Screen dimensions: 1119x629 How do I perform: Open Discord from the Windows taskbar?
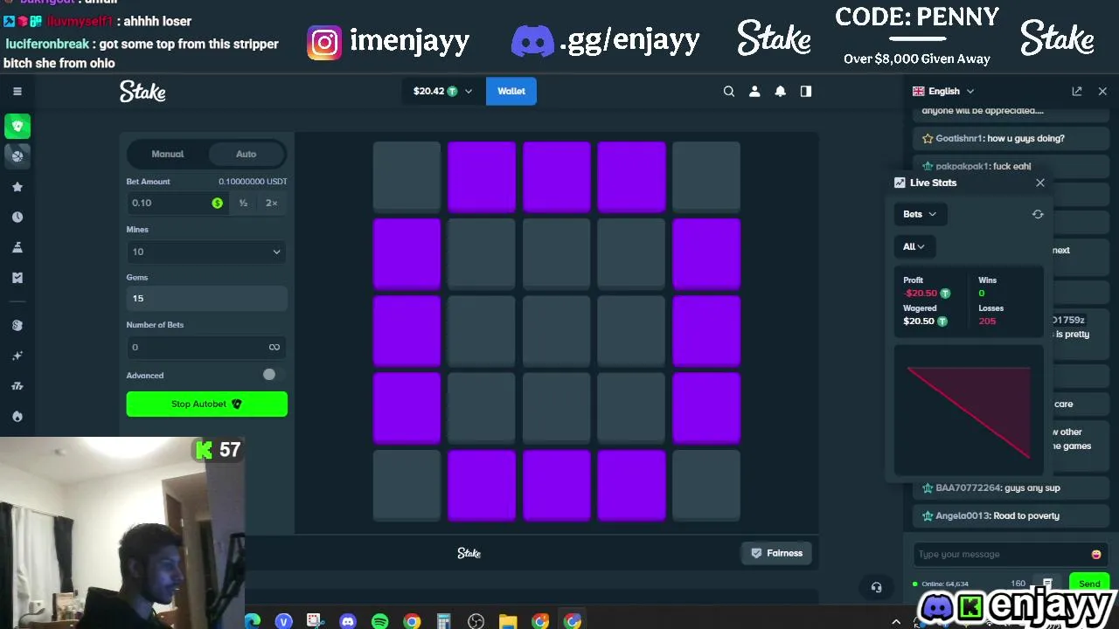348,621
